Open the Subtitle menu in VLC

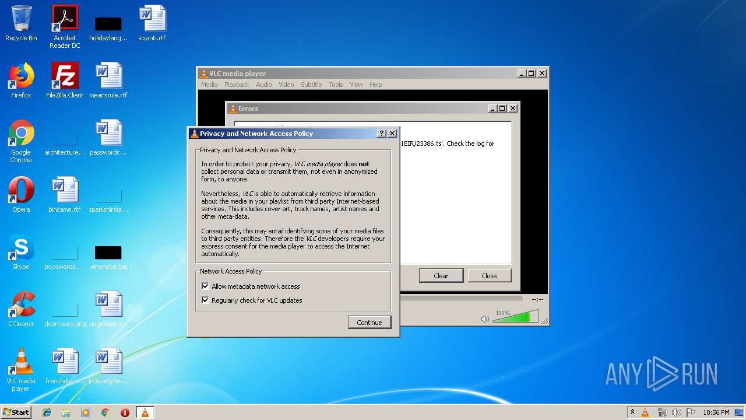click(311, 85)
